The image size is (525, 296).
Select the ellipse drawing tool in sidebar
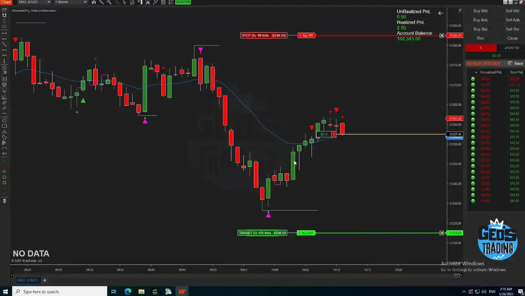[x=4, y=120]
